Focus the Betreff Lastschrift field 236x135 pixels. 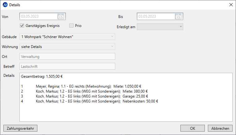coord(67,66)
